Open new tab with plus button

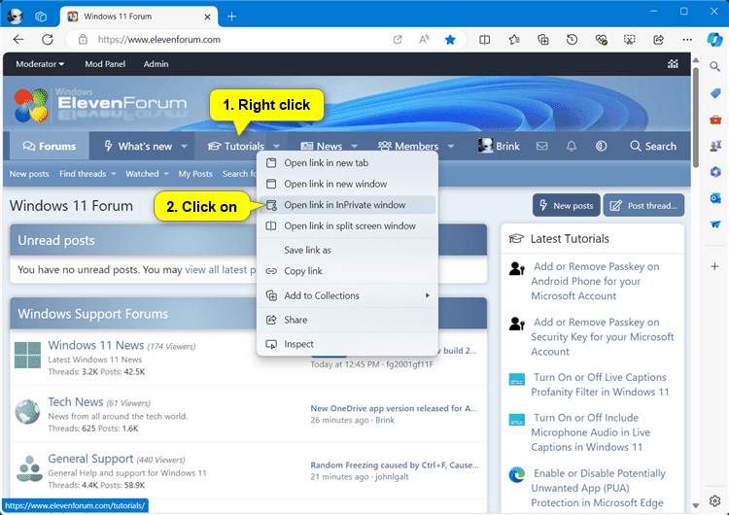pos(231,17)
